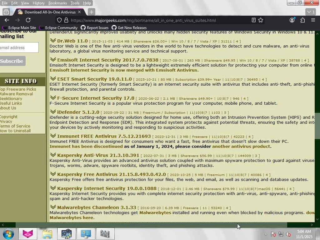Open Kaspersky Anti-Virus 21.3.10.391 link
Viewport: 320px width, 240px height.
[98, 155]
